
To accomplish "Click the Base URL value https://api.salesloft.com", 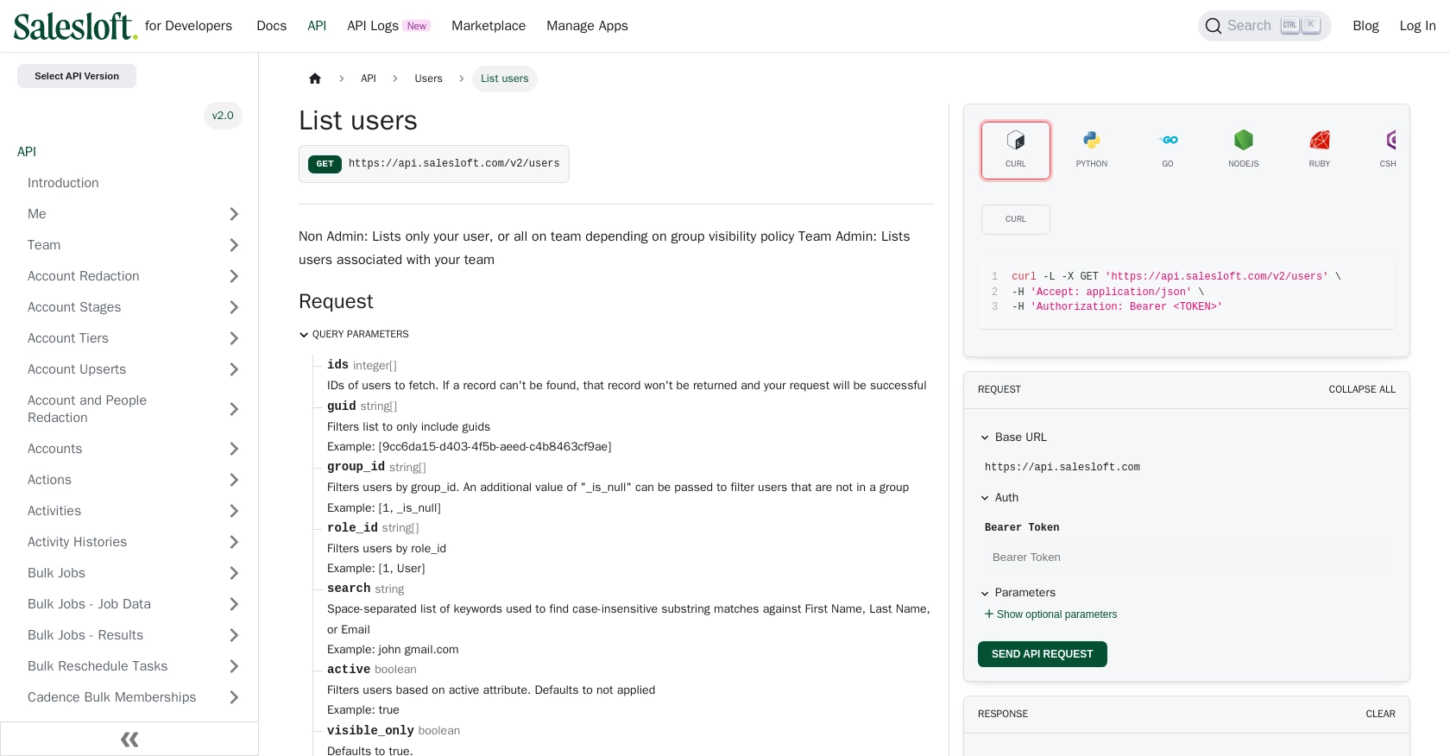I will coord(1062,468).
